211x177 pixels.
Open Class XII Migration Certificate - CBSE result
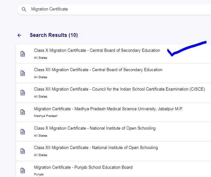tap(98, 70)
